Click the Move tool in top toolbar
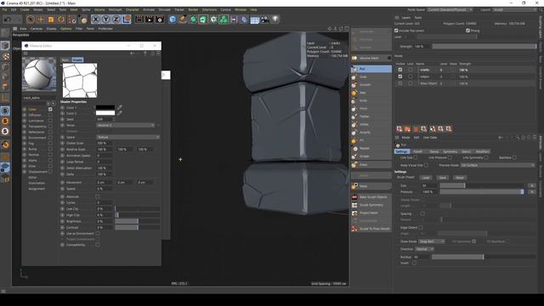Screen dimensions: 544x306 click(x=41, y=20)
